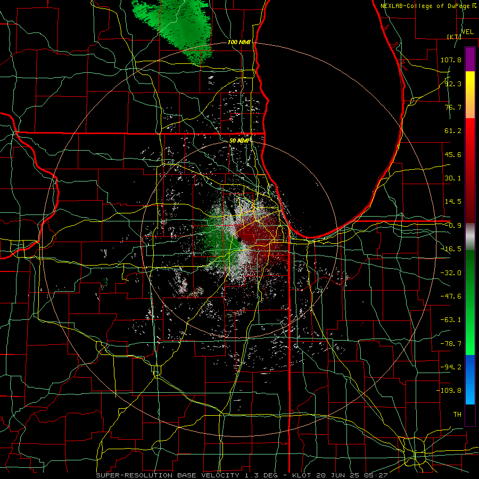This screenshot has height=479, width=479.
Task: Pick the yellow-orange segment of the color bar
Action: pos(470,95)
